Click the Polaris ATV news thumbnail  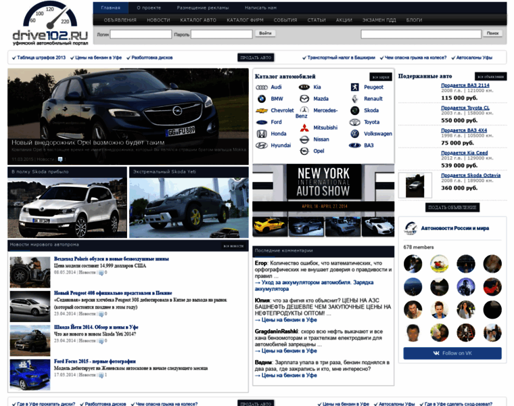coord(30,273)
